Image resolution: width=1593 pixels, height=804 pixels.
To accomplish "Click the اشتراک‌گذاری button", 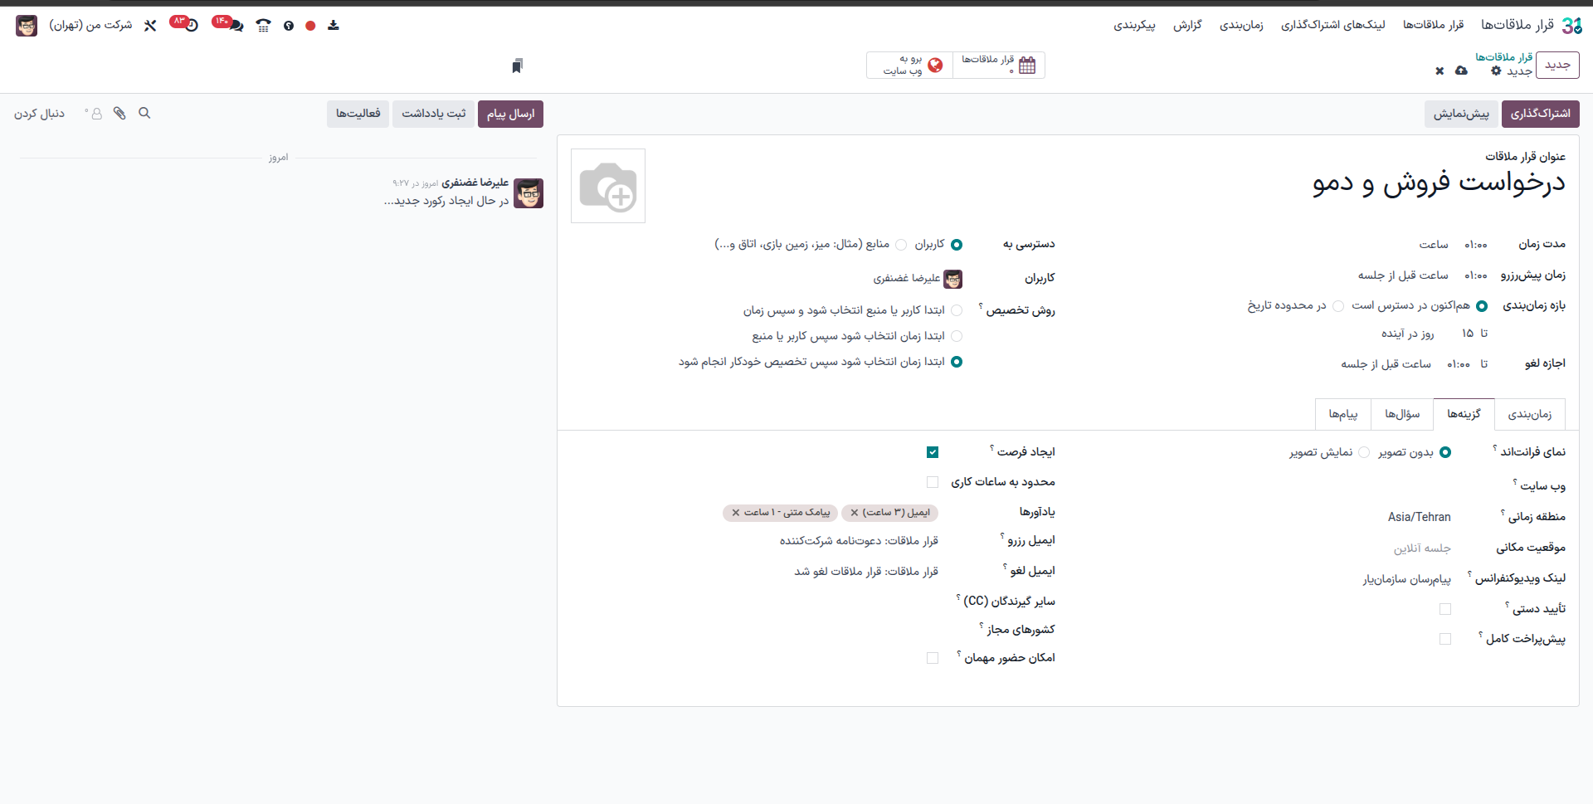I will [x=1540, y=114].
